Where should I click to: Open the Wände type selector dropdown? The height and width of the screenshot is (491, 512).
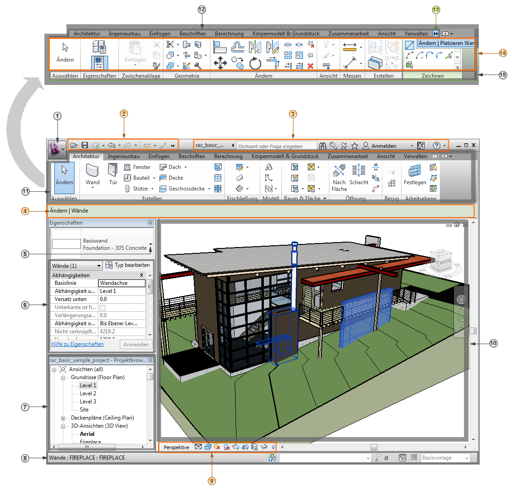(x=100, y=265)
